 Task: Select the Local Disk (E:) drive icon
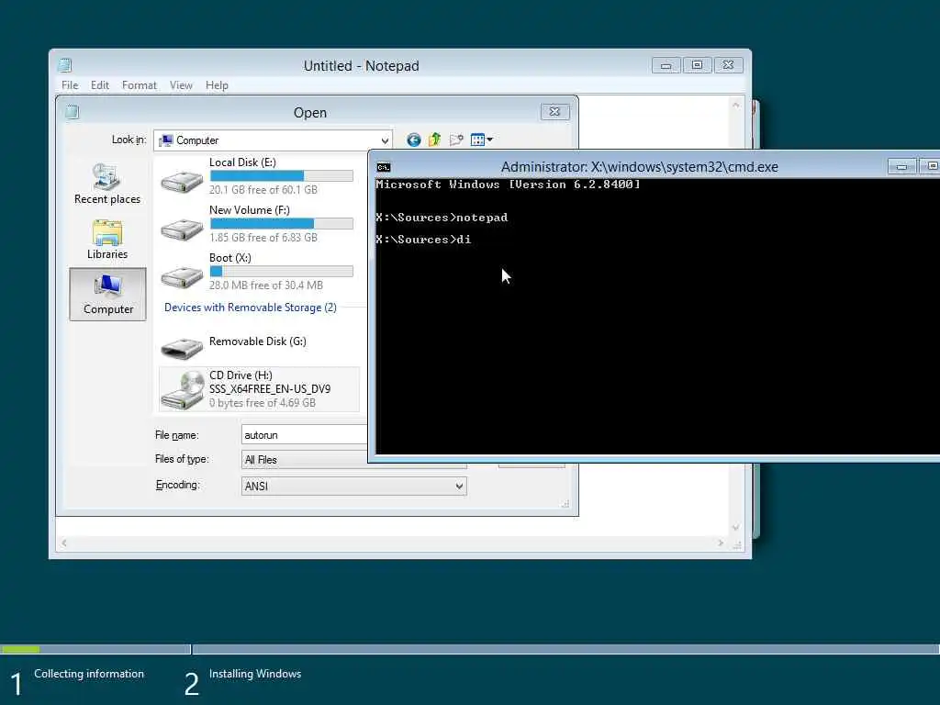coord(183,181)
